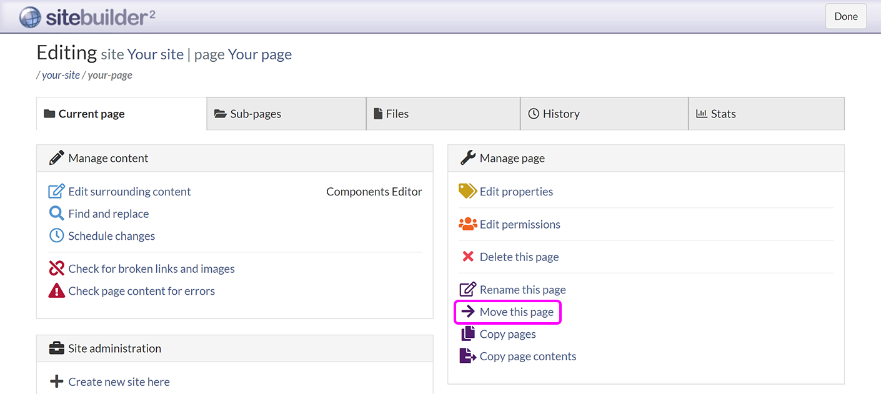Click the your-site breadcrumb link

pyautogui.click(x=61, y=75)
